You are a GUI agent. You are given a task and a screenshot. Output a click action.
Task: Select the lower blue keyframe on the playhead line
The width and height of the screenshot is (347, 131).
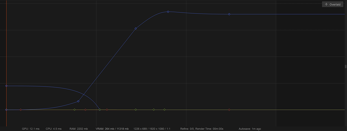[x=7, y=110]
